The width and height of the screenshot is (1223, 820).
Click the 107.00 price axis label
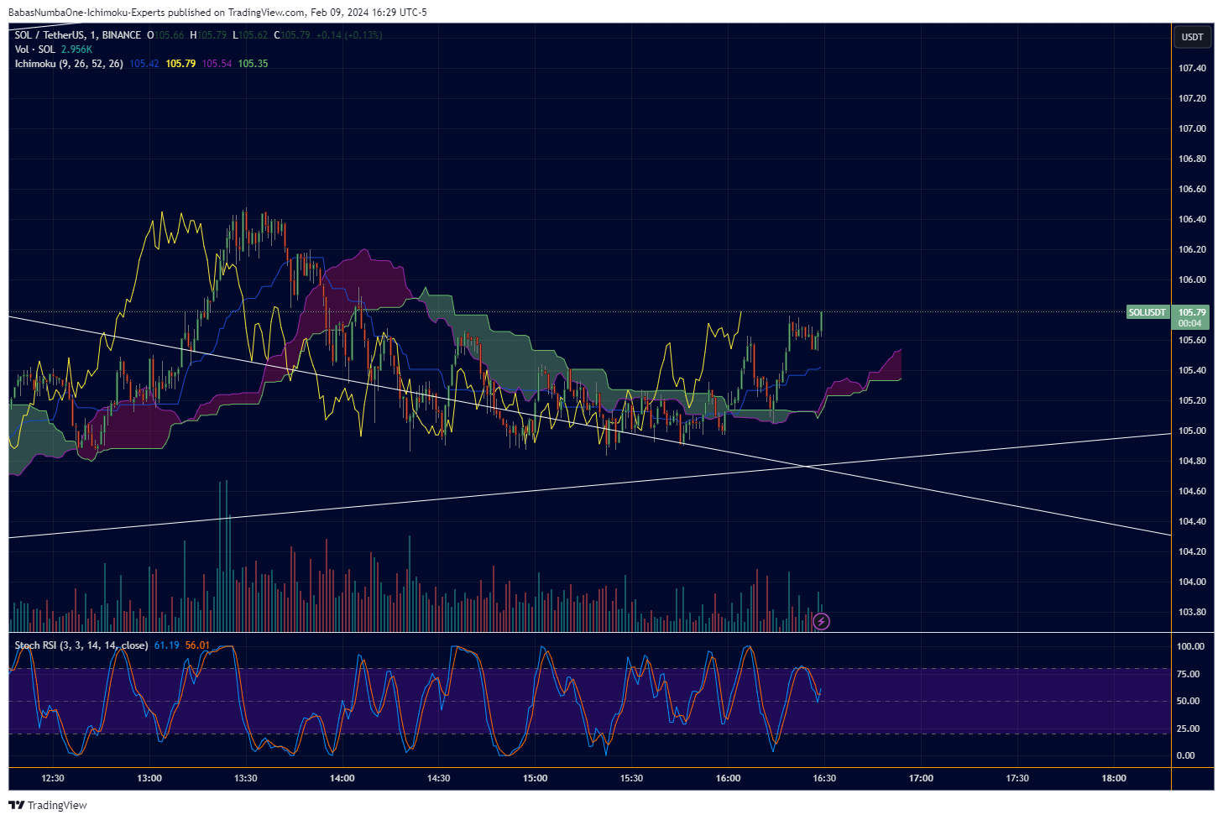tap(1192, 128)
